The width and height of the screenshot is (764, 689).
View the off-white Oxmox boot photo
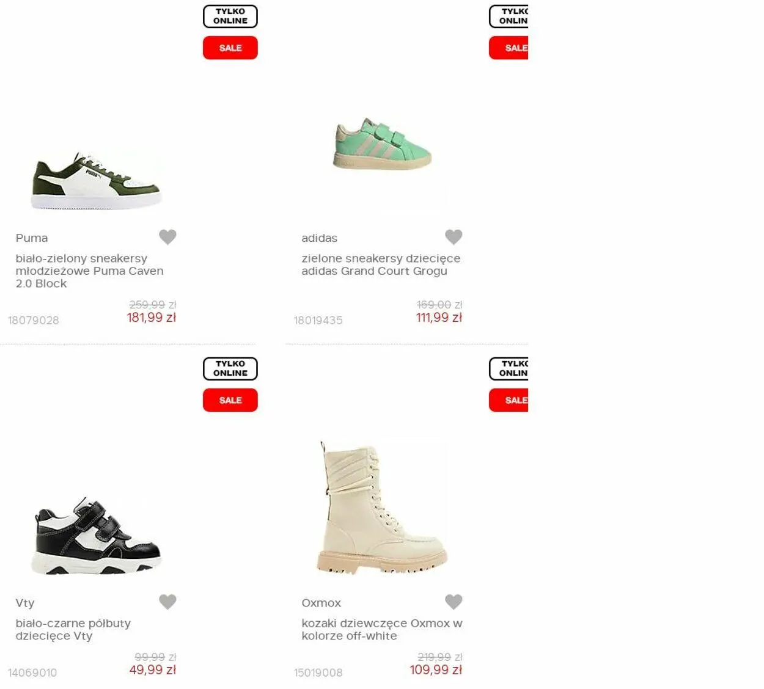pyautogui.click(x=382, y=507)
